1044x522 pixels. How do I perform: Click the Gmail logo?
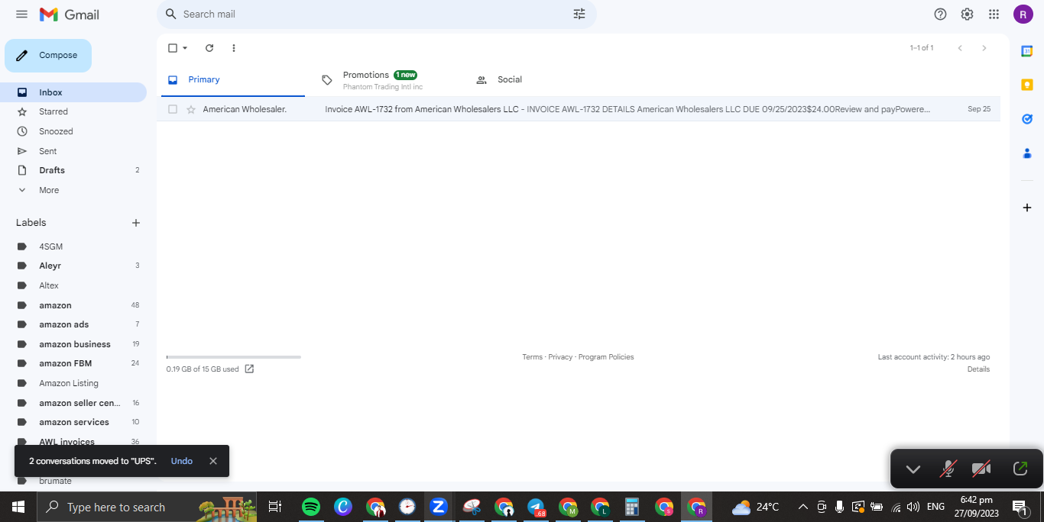tap(70, 14)
